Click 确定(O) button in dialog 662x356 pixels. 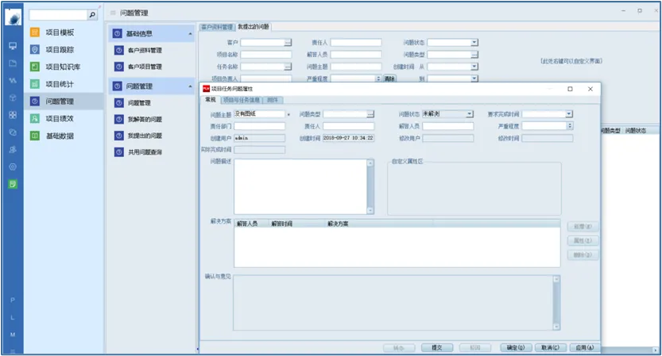pos(516,347)
